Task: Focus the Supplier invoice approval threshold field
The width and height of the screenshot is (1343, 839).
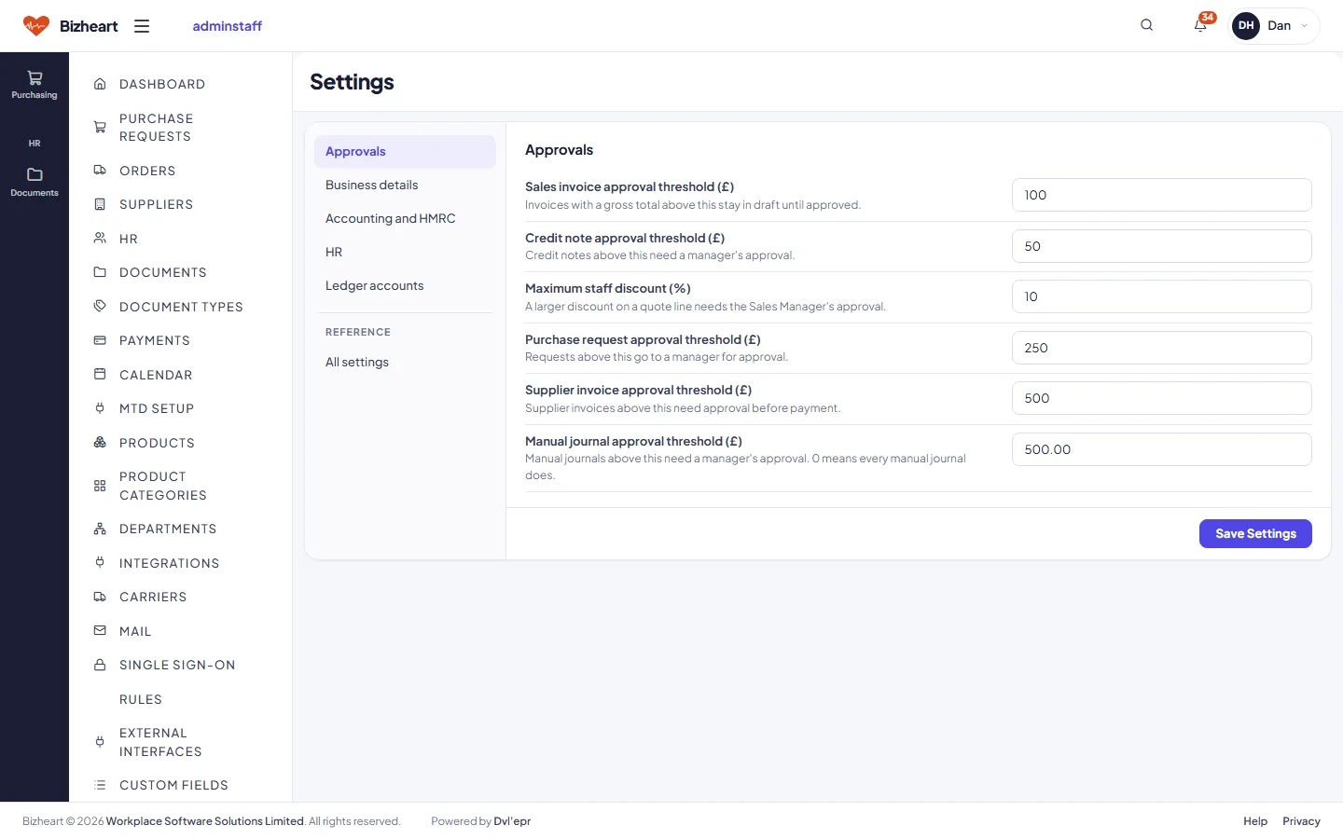Action: [x=1162, y=398]
